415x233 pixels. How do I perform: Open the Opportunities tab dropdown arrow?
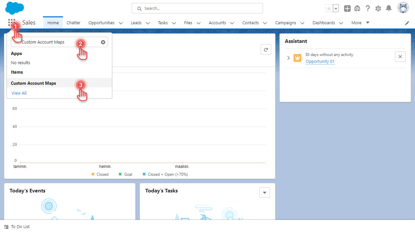click(121, 23)
